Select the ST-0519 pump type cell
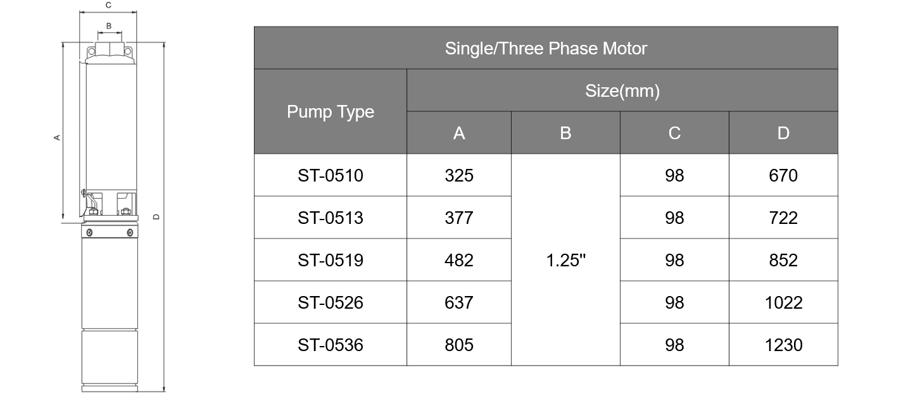Viewport: 920px width, 396px height. pyautogui.click(x=331, y=260)
